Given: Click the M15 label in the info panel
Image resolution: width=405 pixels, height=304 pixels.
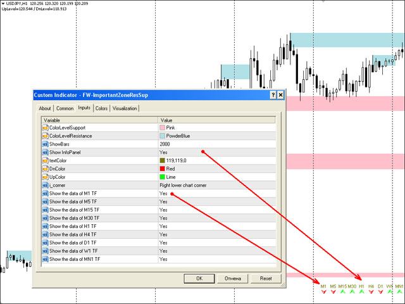Looking at the screenshot, I should tap(342, 286).
